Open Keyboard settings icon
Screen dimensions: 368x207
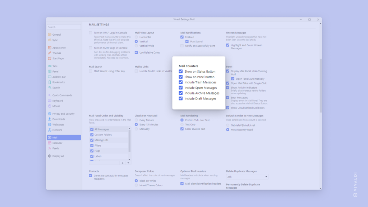click(x=50, y=101)
